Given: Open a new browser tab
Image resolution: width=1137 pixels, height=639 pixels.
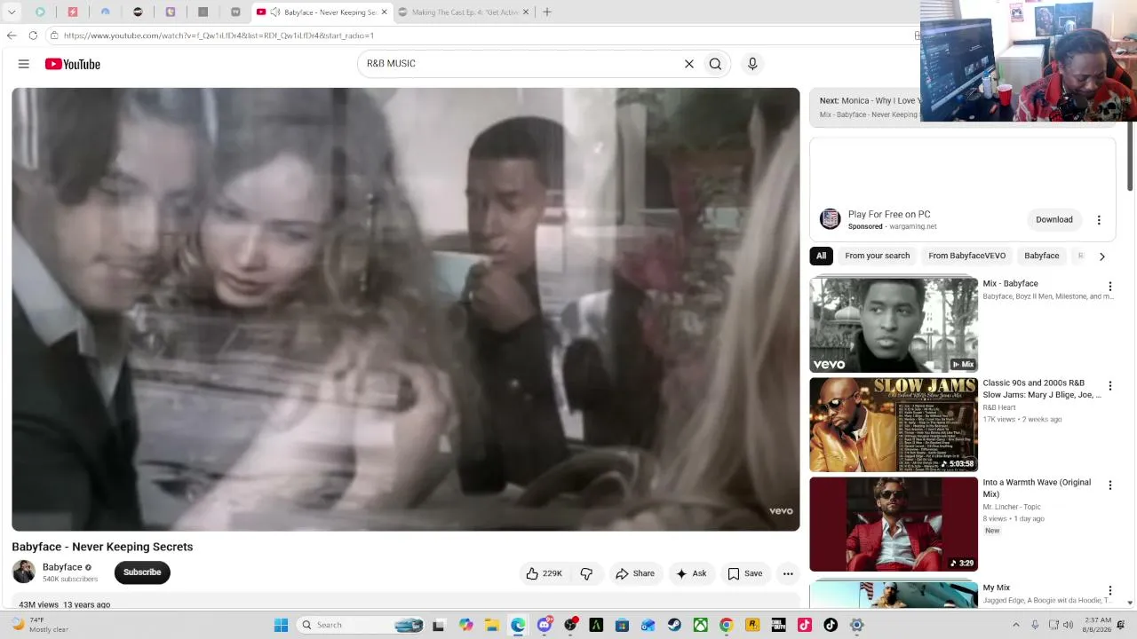Looking at the screenshot, I should point(547,12).
